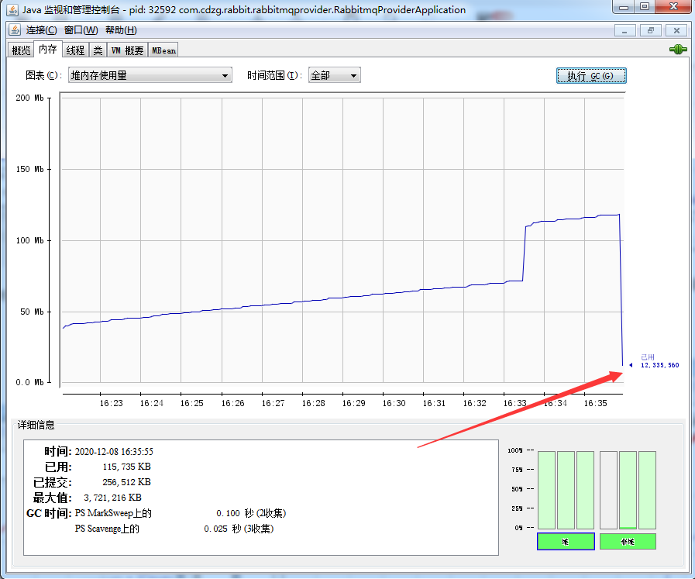Open the 帮助(H) menu
Screen dimensions: 695x579
tap(121, 30)
